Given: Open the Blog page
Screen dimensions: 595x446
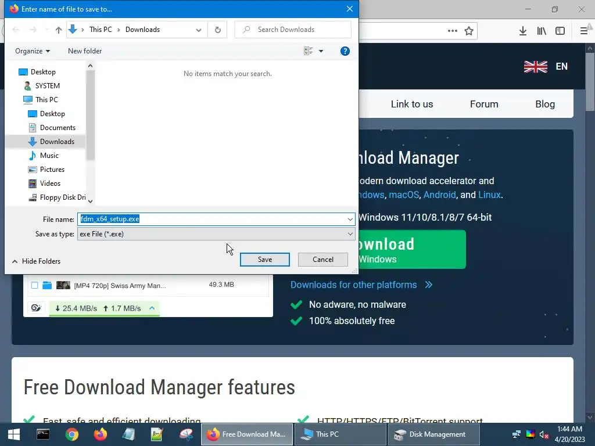Looking at the screenshot, I should tap(545, 105).
